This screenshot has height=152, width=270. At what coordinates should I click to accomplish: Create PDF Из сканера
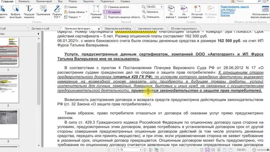point(184,12)
